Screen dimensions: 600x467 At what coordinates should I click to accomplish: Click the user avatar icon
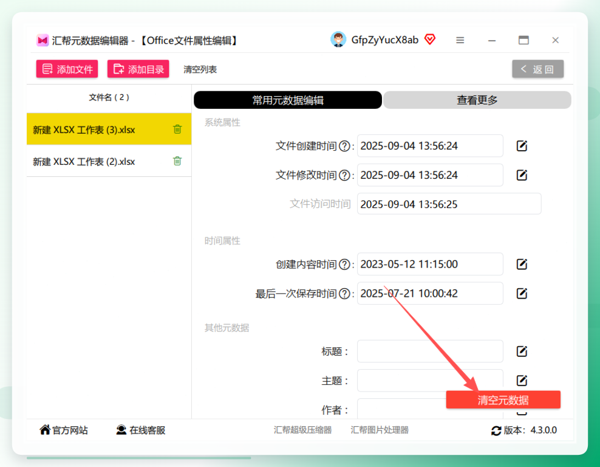click(x=338, y=40)
